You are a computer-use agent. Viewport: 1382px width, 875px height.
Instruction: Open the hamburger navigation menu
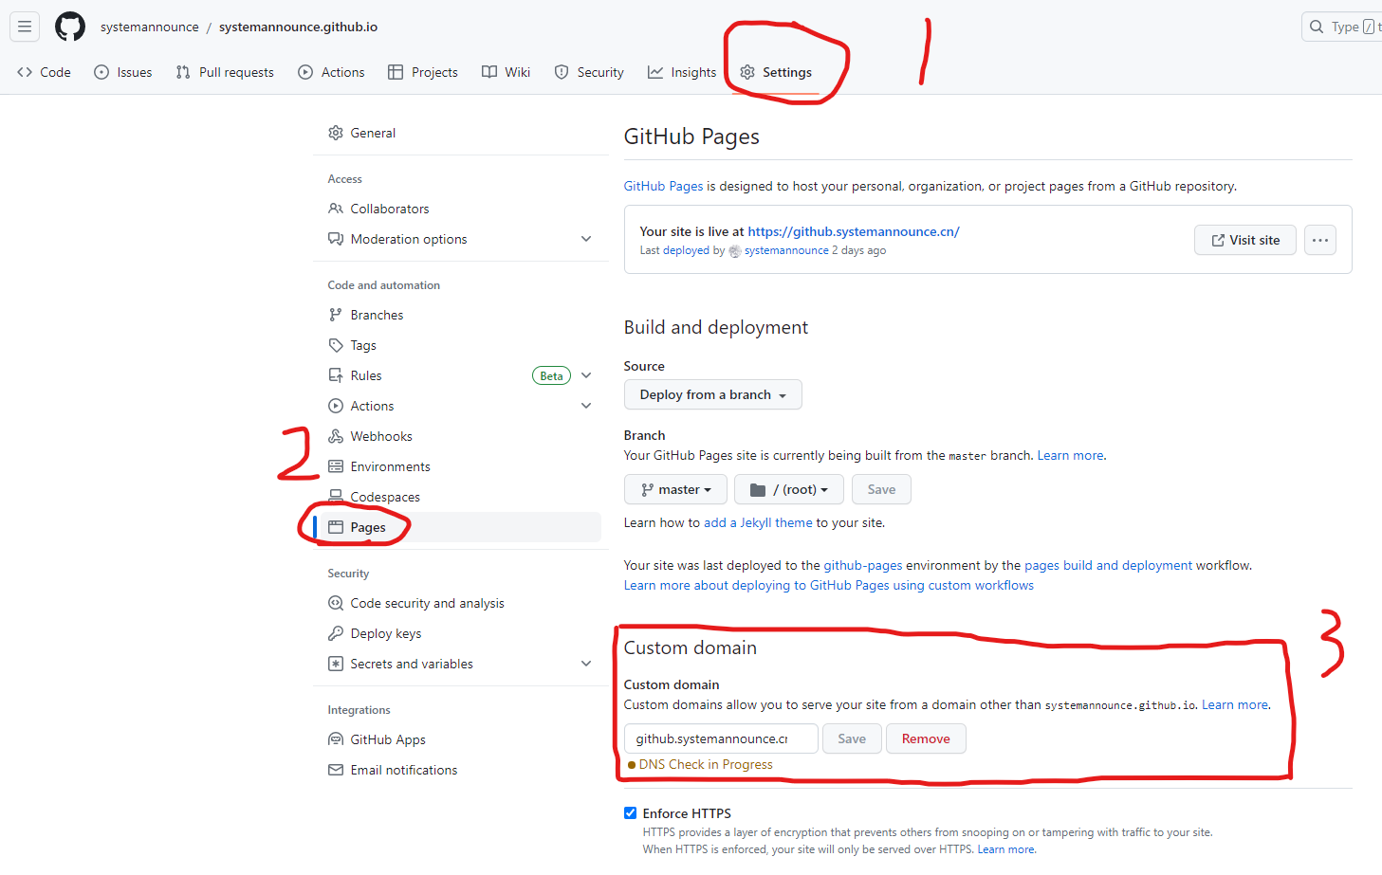[25, 27]
